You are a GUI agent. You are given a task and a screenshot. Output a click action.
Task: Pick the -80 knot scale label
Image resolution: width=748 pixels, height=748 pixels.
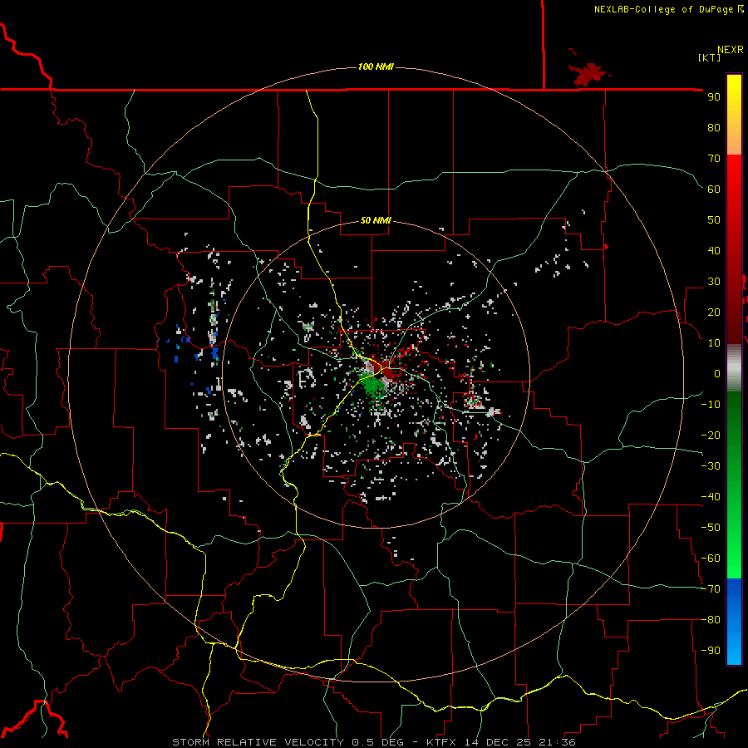[x=711, y=620]
